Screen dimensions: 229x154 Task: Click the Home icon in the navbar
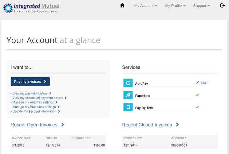click(x=122, y=6)
